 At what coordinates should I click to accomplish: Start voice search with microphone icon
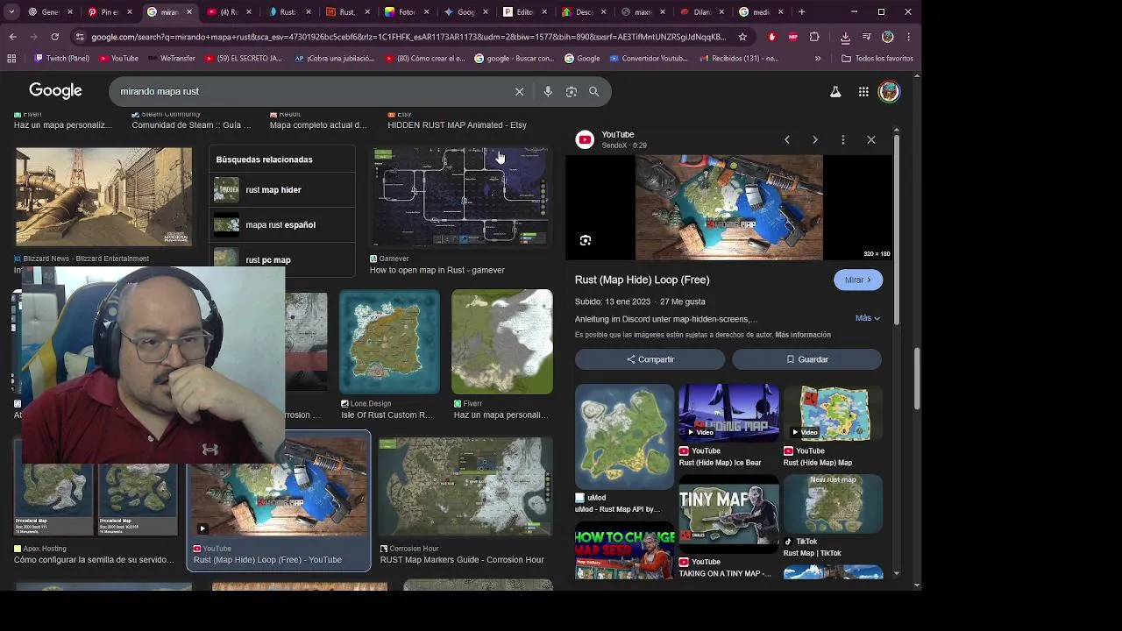pyautogui.click(x=548, y=91)
